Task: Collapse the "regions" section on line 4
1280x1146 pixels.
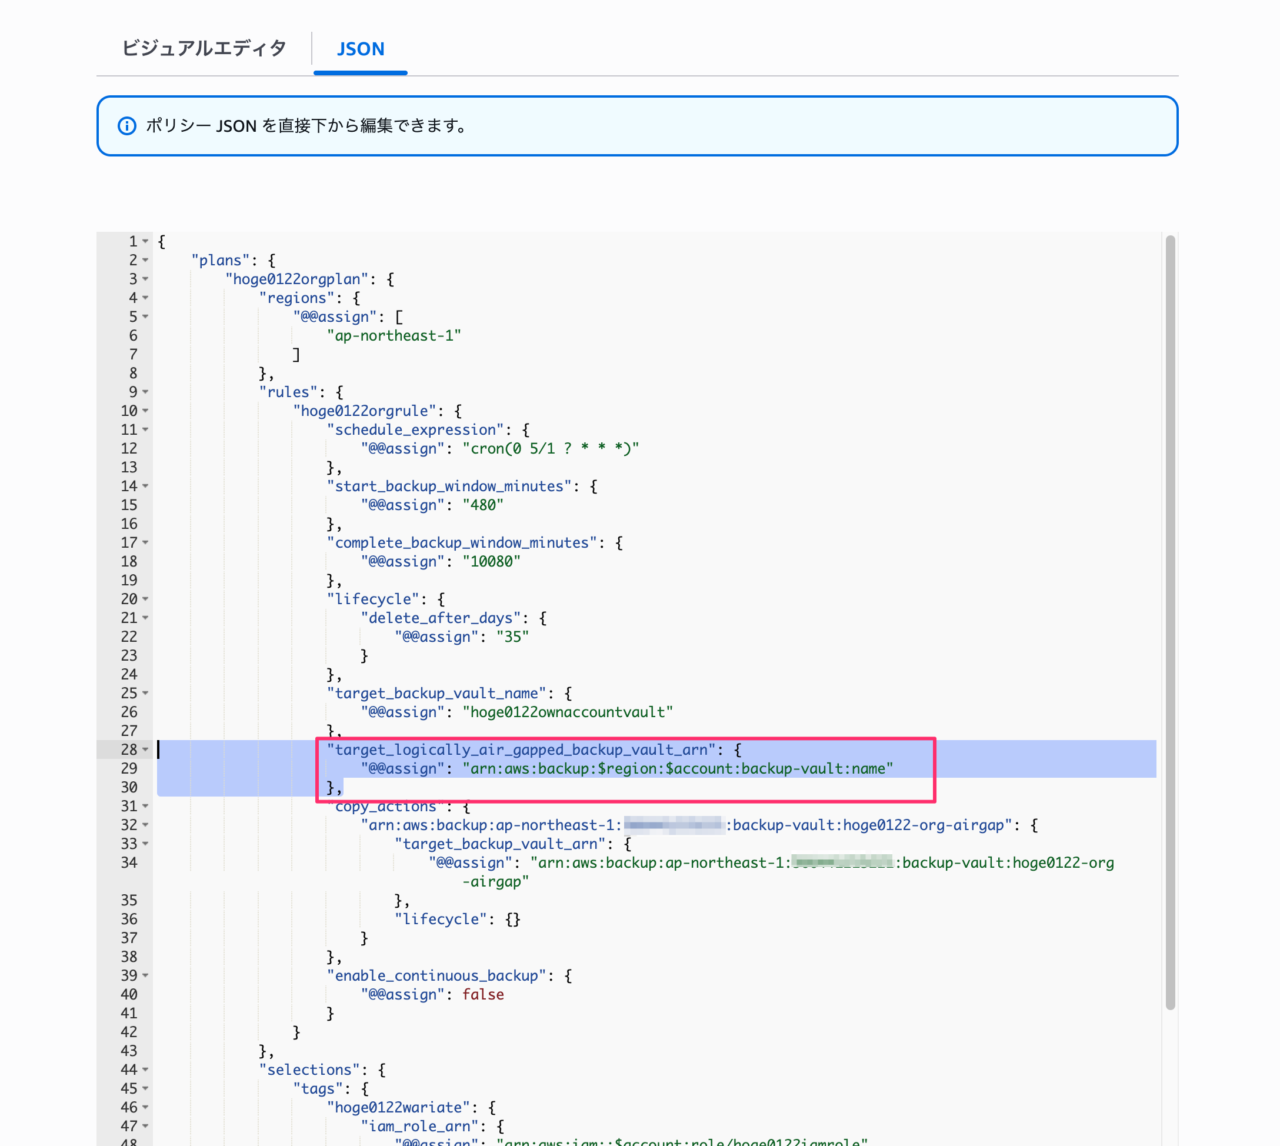Action: 145,298
